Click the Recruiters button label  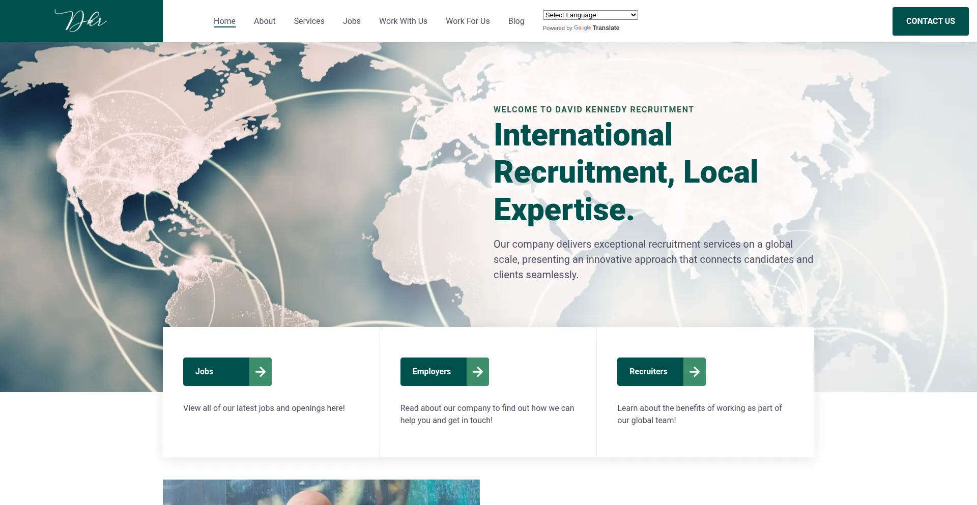click(x=648, y=372)
